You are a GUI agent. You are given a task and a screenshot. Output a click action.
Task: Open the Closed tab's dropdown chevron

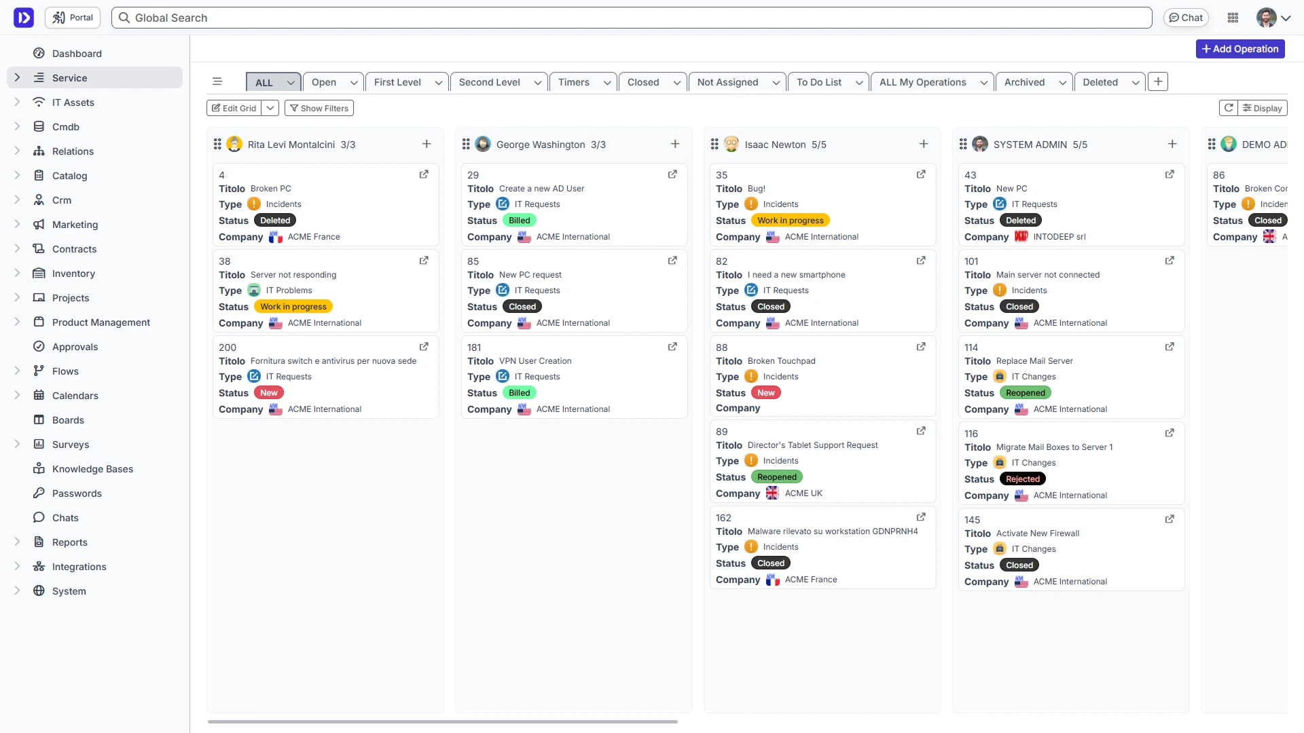click(676, 83)
